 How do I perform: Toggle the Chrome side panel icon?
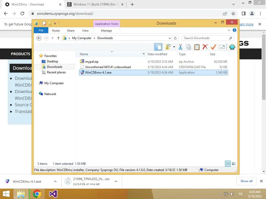pyautogui.click(x=244, y=13)
